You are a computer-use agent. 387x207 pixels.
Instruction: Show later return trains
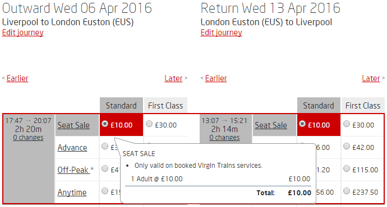click(371, 78)
